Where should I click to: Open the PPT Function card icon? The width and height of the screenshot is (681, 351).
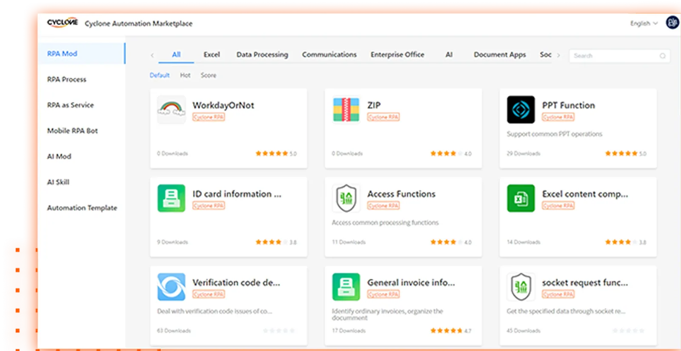pyautogui.click(x=521, y=110)
